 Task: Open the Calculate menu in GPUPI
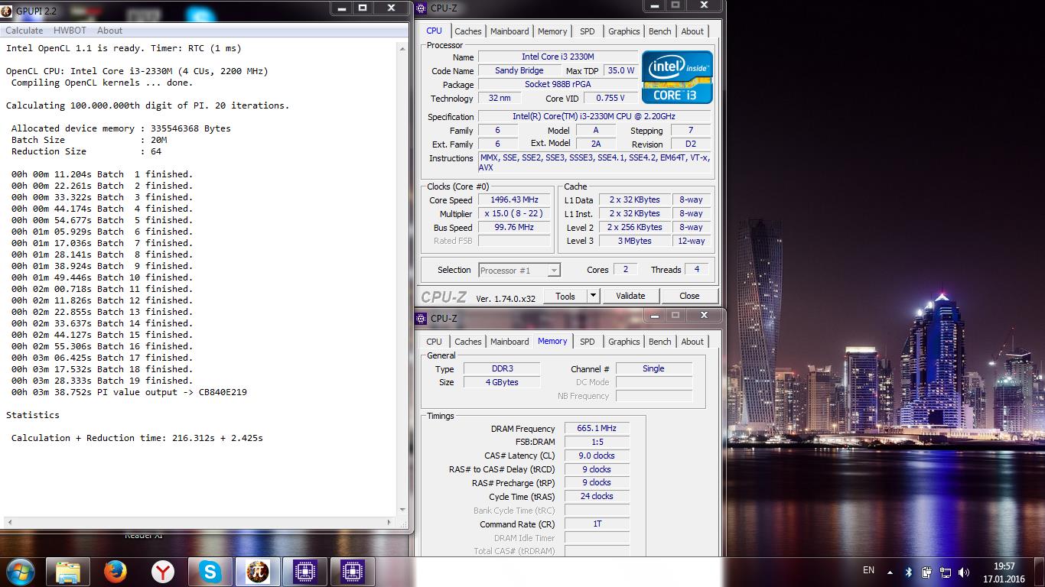pyautogui.click(x=24, y=31)
